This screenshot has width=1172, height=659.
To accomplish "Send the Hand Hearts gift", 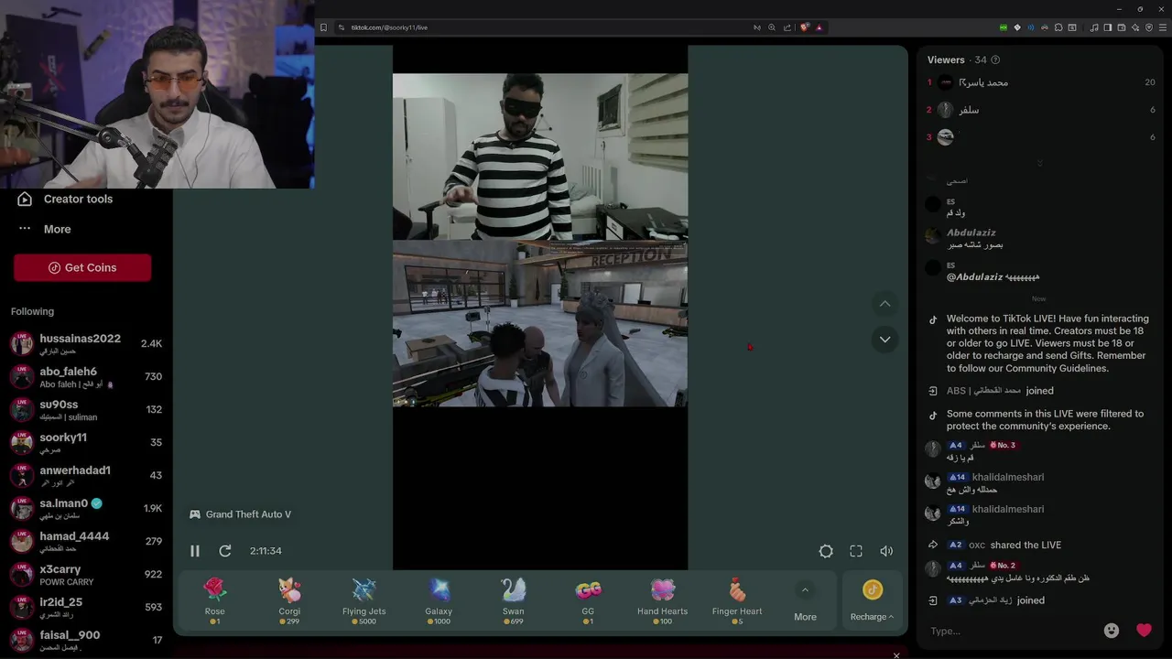I will pyautogui.click(x=662, y=601).
